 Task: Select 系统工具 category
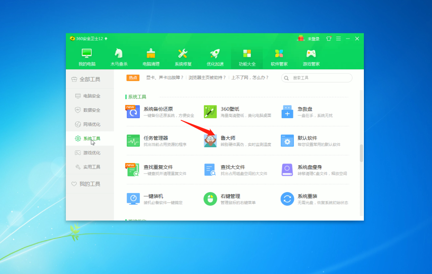tap(90, 139)
